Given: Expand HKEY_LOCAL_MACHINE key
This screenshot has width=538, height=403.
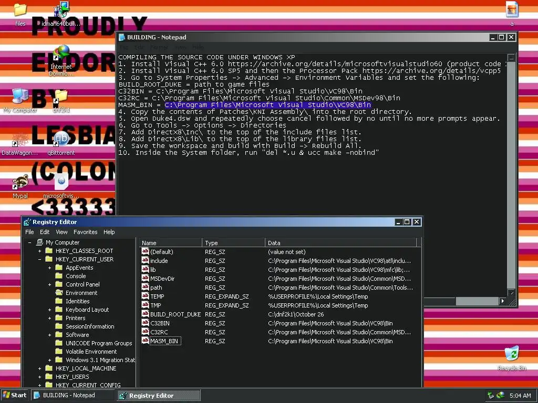Looking at the screenshot, I should (40, 368).
